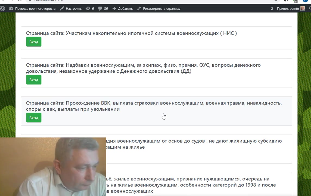Click the admin avatar thumbnail
The image size is (311, 196).
coord(303,8)
